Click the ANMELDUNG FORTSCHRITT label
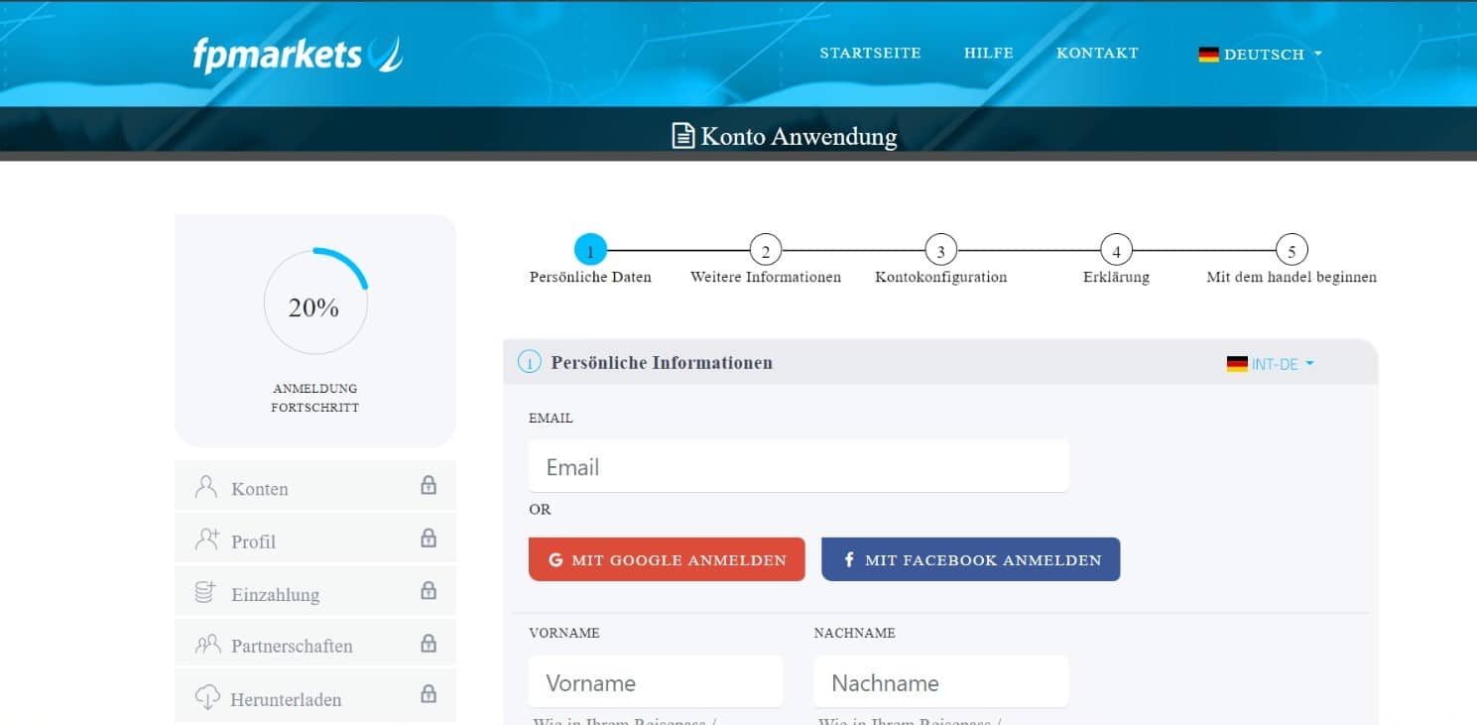The image size is (1477, 725). pyautogui.click(x=315, y=398)
